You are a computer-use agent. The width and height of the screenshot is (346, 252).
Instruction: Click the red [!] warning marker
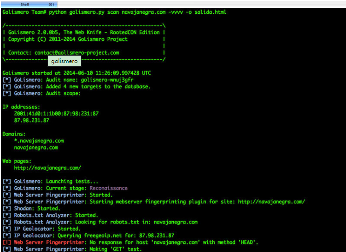pos(6,242)
